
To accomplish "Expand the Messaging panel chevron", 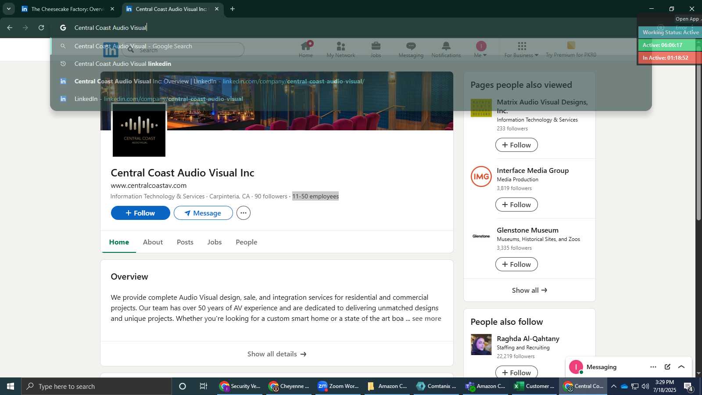I will pos(681,367).
